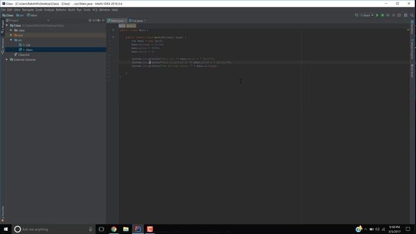Click Class breadcrumb in navigation bar
Image resolution: width=416 pixels, height=234 pixels.
click(8, 16)
